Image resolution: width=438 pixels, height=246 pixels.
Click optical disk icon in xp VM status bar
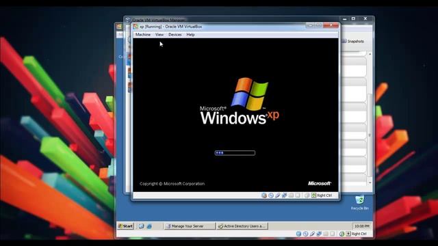[x=271, y=195]
